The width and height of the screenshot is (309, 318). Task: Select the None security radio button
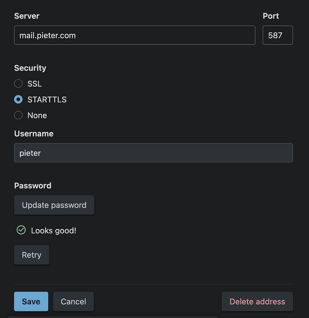point(18,115)
